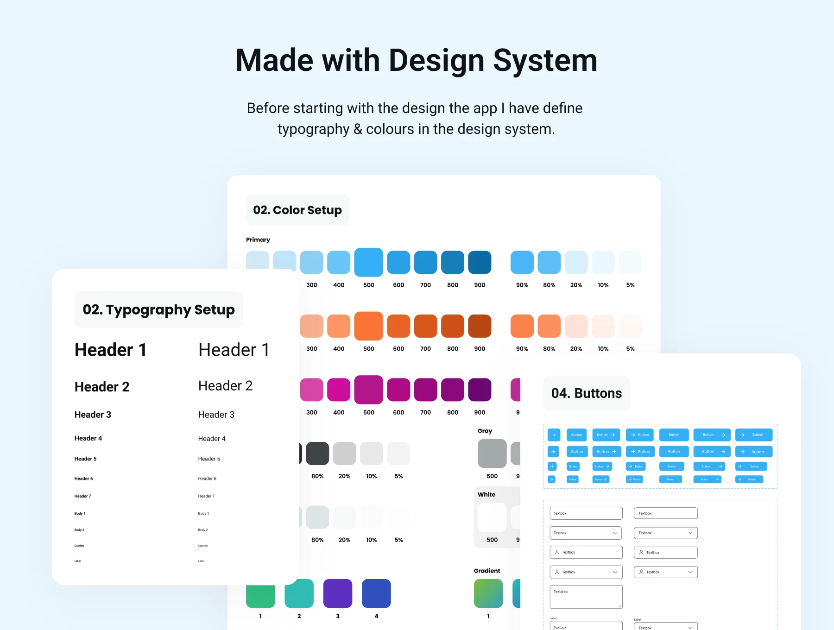Select blue 80% opacity swatch
Image resolution: width=834 pixels, height=630 pixels.
click(x=549, y=262)
